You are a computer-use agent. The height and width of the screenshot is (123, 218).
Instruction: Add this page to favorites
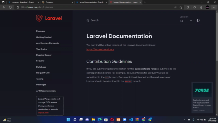click(181, 7)
